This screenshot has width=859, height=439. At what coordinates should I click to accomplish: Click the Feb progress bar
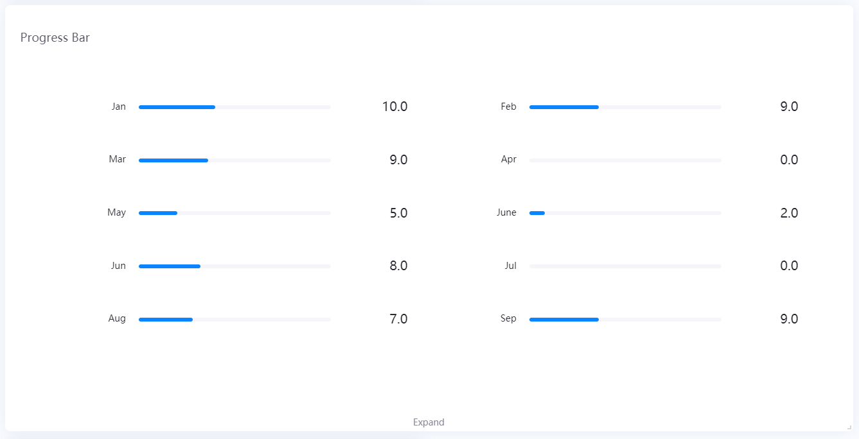coord(625,107)
